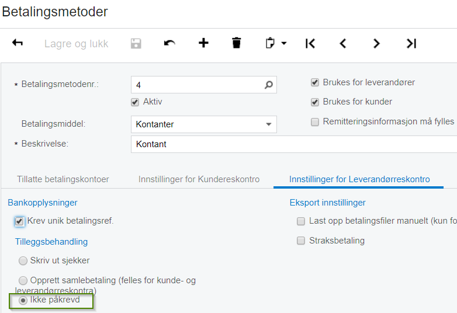Select the Skriv ut sjekker radio button

pyautogui.click(x=23, y=261)
